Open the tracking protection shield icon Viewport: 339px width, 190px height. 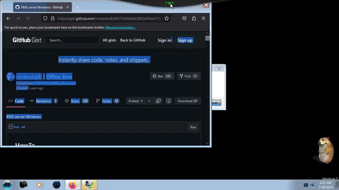45,18
